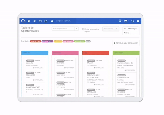Open the cloud sync menu icon

pyautogui.click(x=120, y=21)
